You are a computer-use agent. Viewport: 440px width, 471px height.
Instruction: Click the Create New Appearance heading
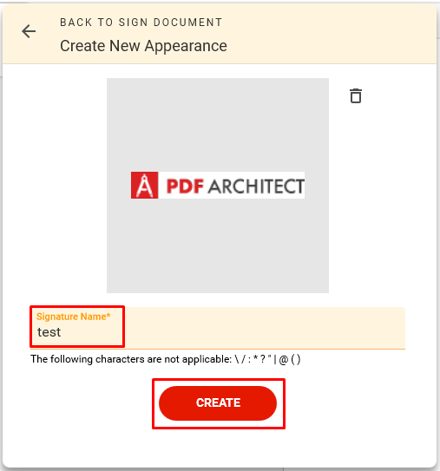(143, 46)
